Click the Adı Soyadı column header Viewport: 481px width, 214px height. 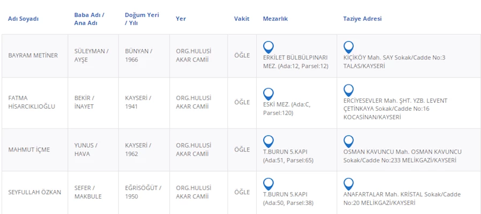(x=23, y=19)
